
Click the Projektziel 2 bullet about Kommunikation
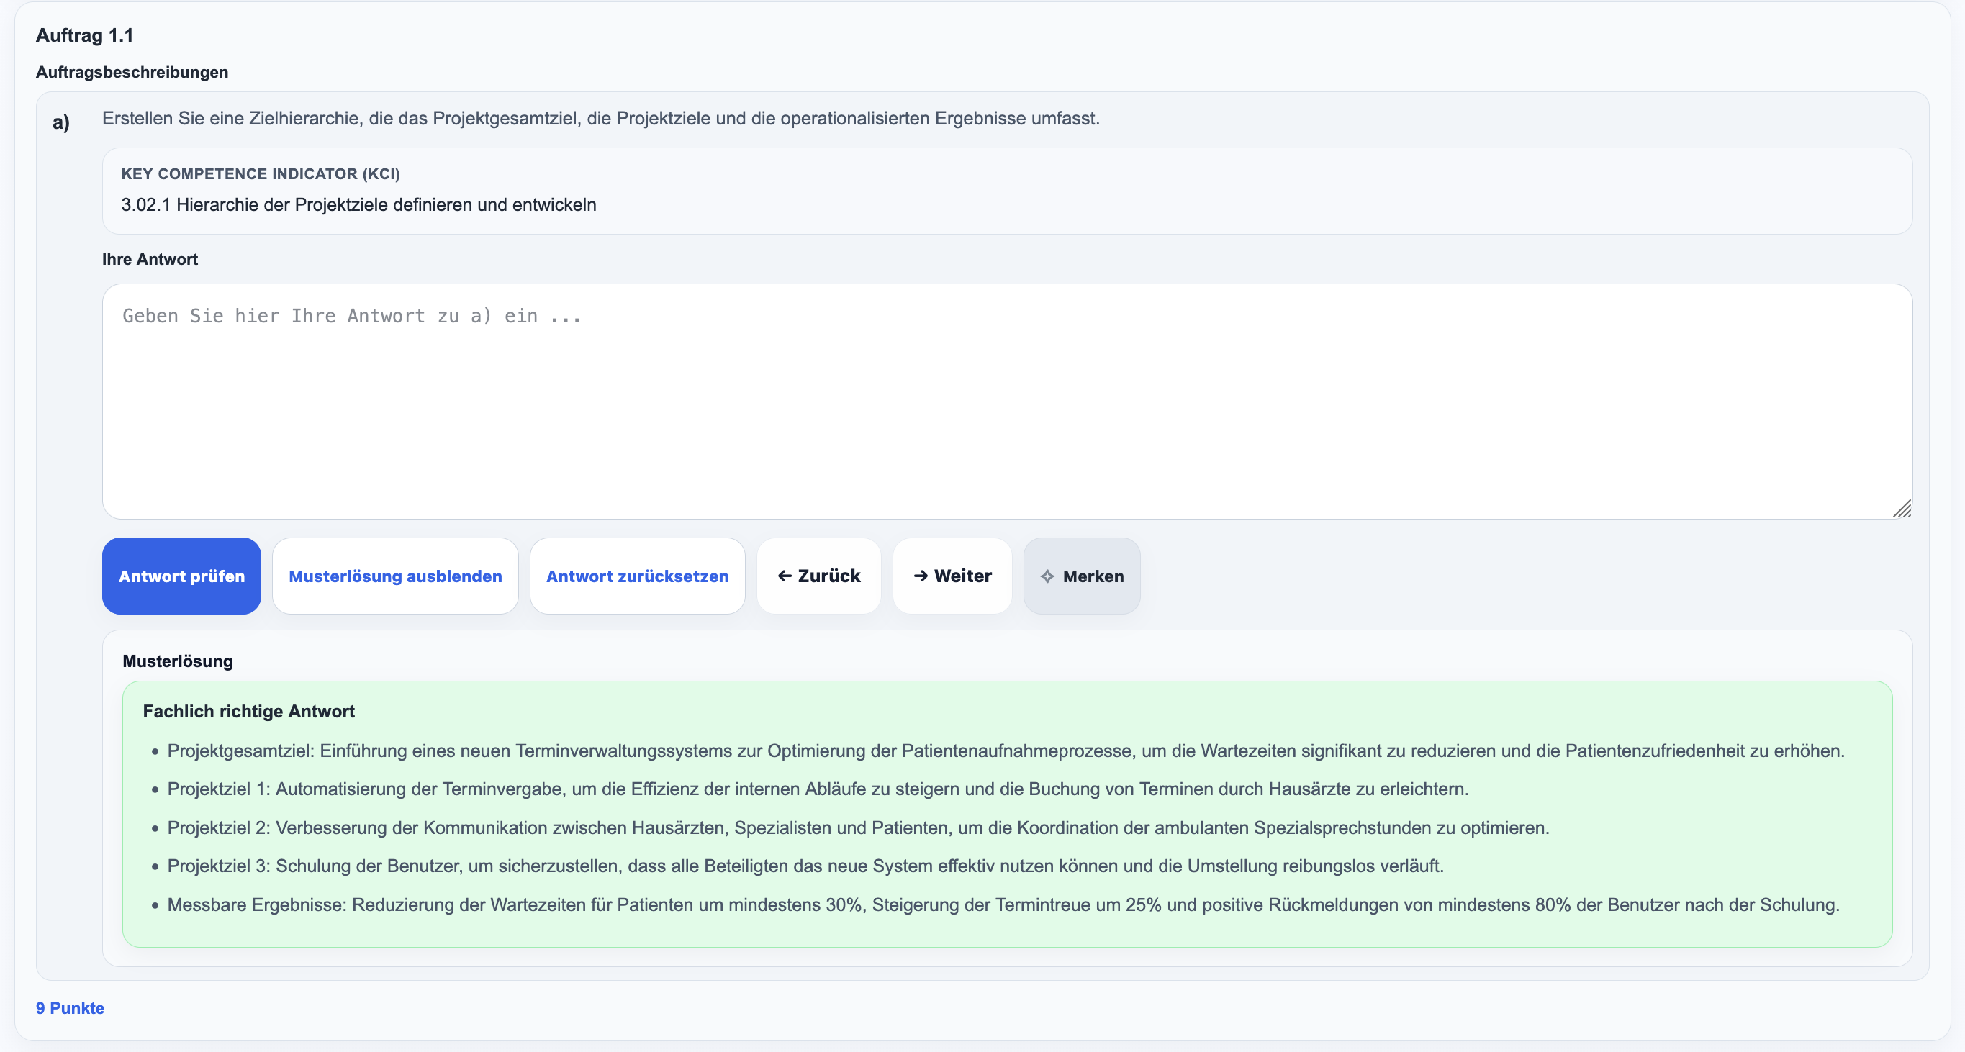pos(858,828)
